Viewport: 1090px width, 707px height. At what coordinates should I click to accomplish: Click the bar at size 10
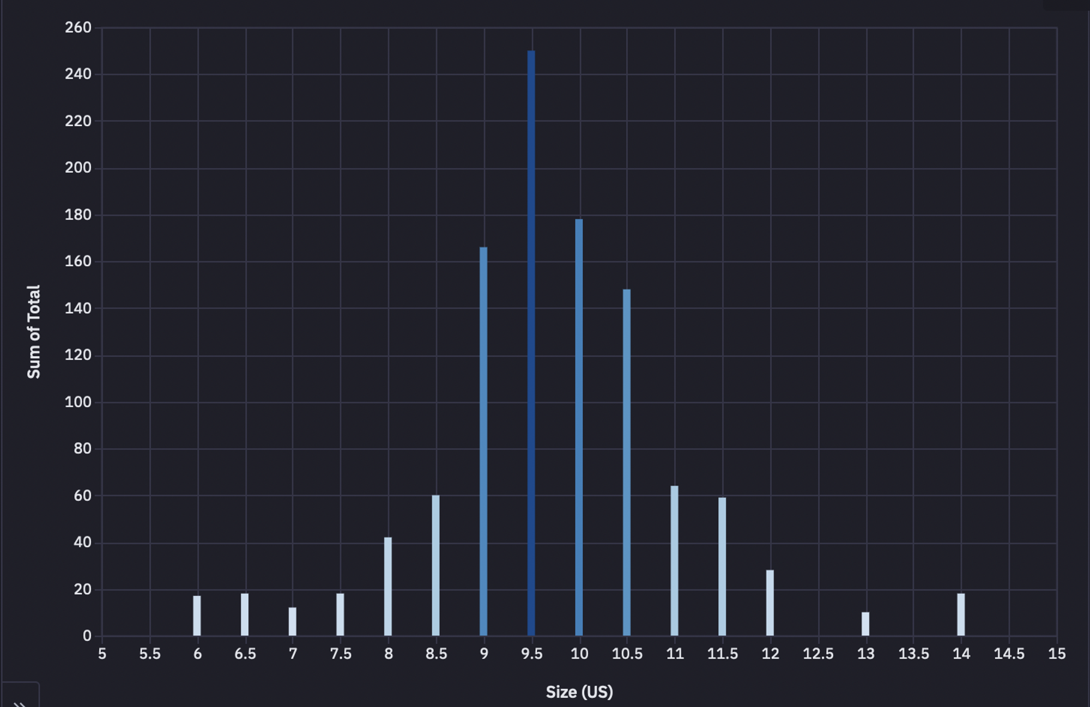(x=579, y=428)
